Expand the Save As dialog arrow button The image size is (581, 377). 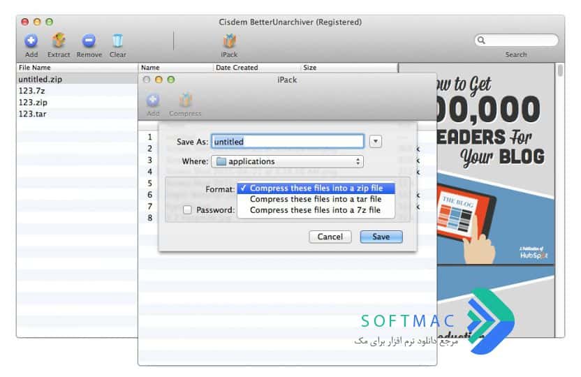(376, 142)
